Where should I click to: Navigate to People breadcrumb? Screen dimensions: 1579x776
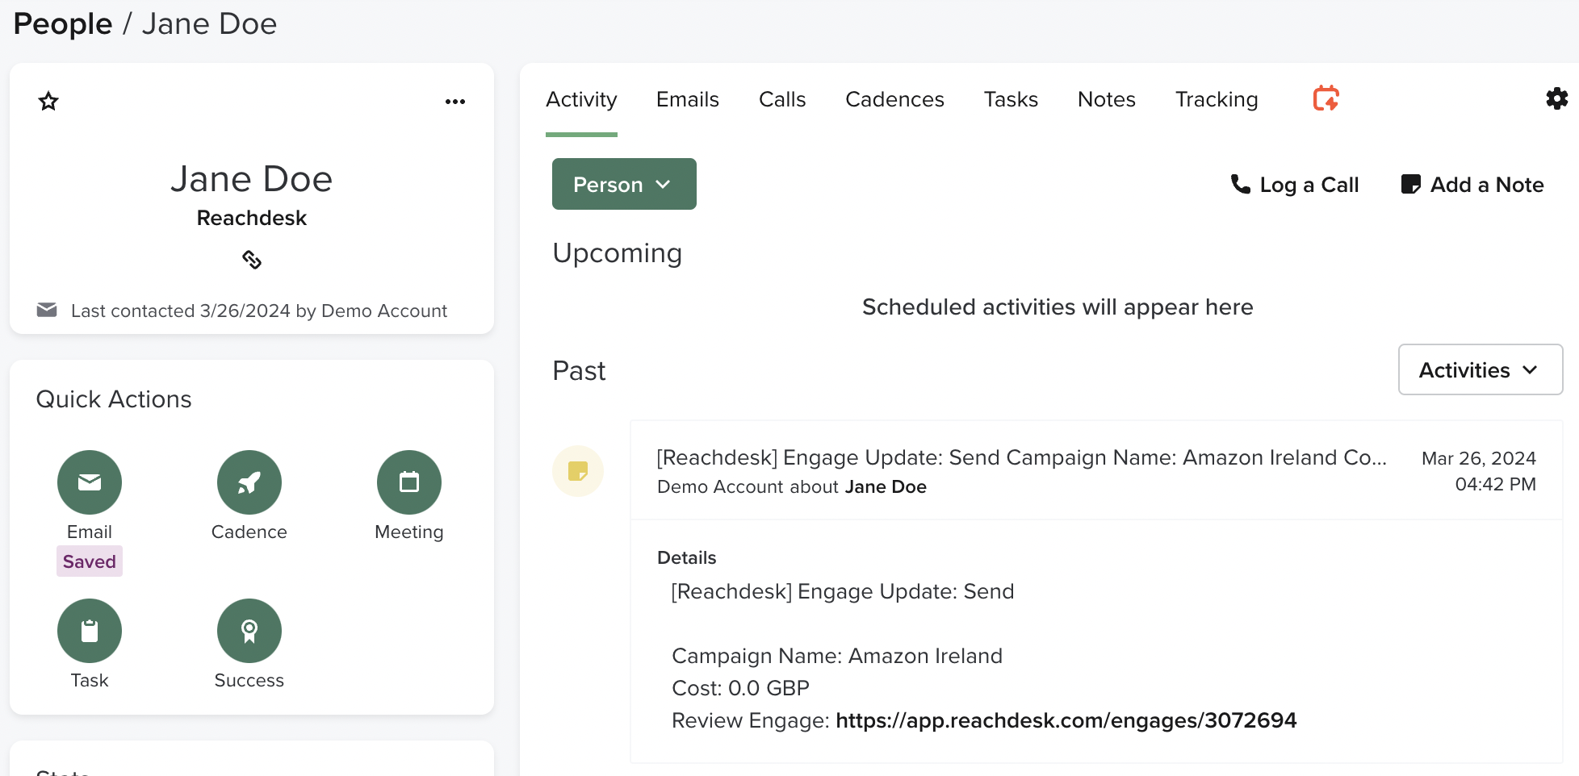point(63,24)
